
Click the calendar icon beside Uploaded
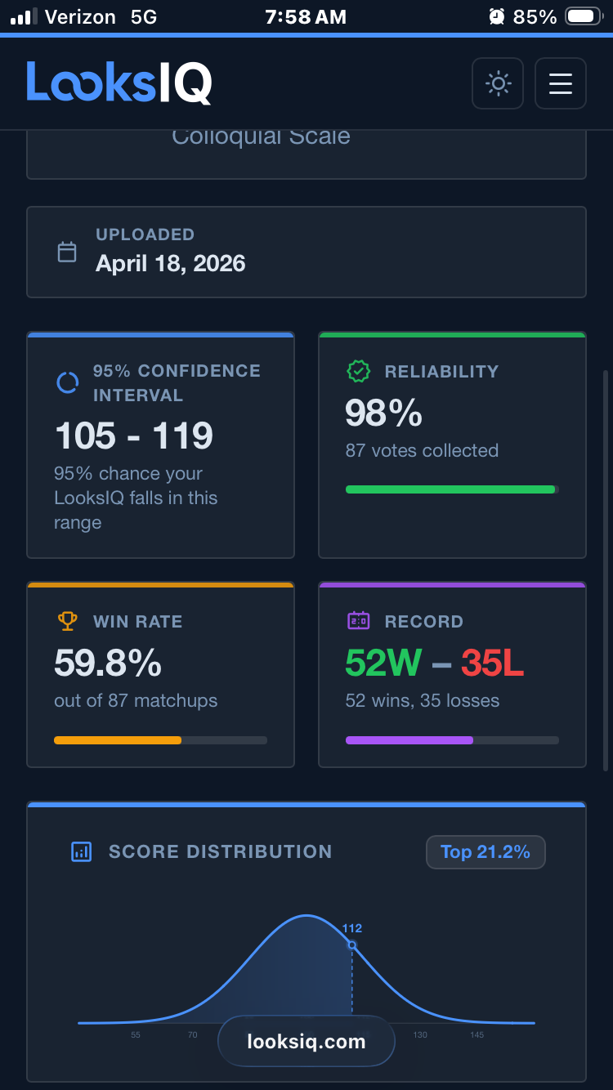click(x=67, y=252)
